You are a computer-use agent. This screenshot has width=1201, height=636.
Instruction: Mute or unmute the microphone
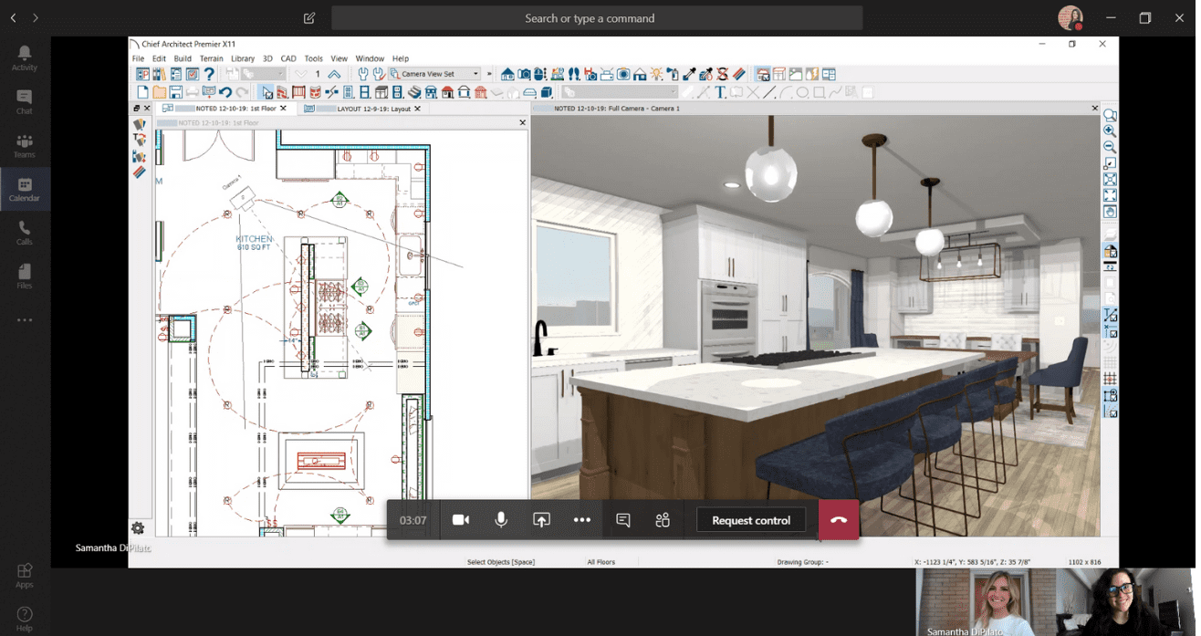(501, 520)
